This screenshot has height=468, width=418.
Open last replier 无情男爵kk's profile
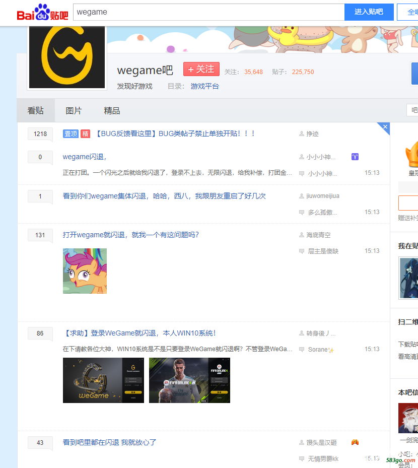point(323,459)
